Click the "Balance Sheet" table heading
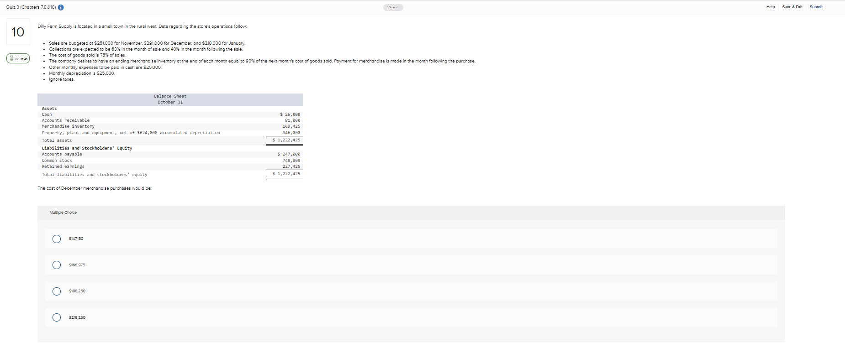 [x=170, y=96]
